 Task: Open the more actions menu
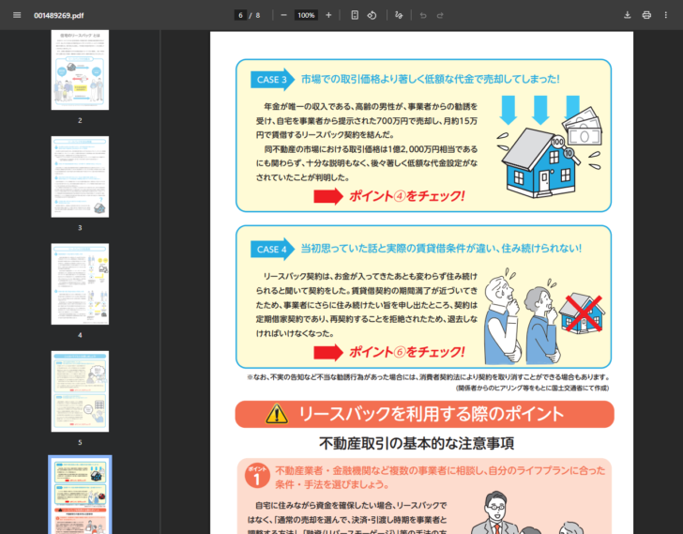tap(665, 15)
